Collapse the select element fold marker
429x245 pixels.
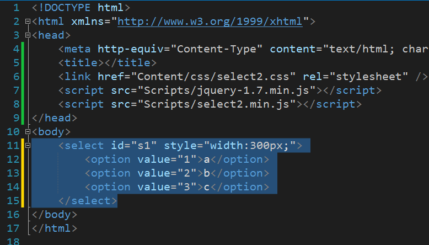(28, 145)
